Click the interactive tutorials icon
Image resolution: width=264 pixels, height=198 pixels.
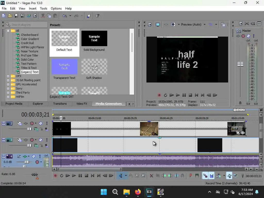pos(89,16)
